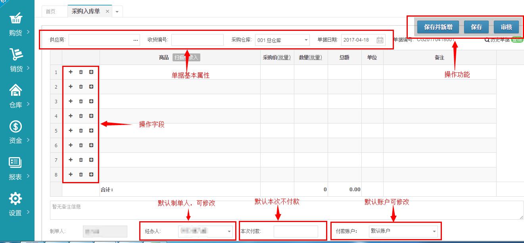This screenshot has width=524, height=243.
Task: Click the 审核 audit button
Action: click(x=506, y=27)
